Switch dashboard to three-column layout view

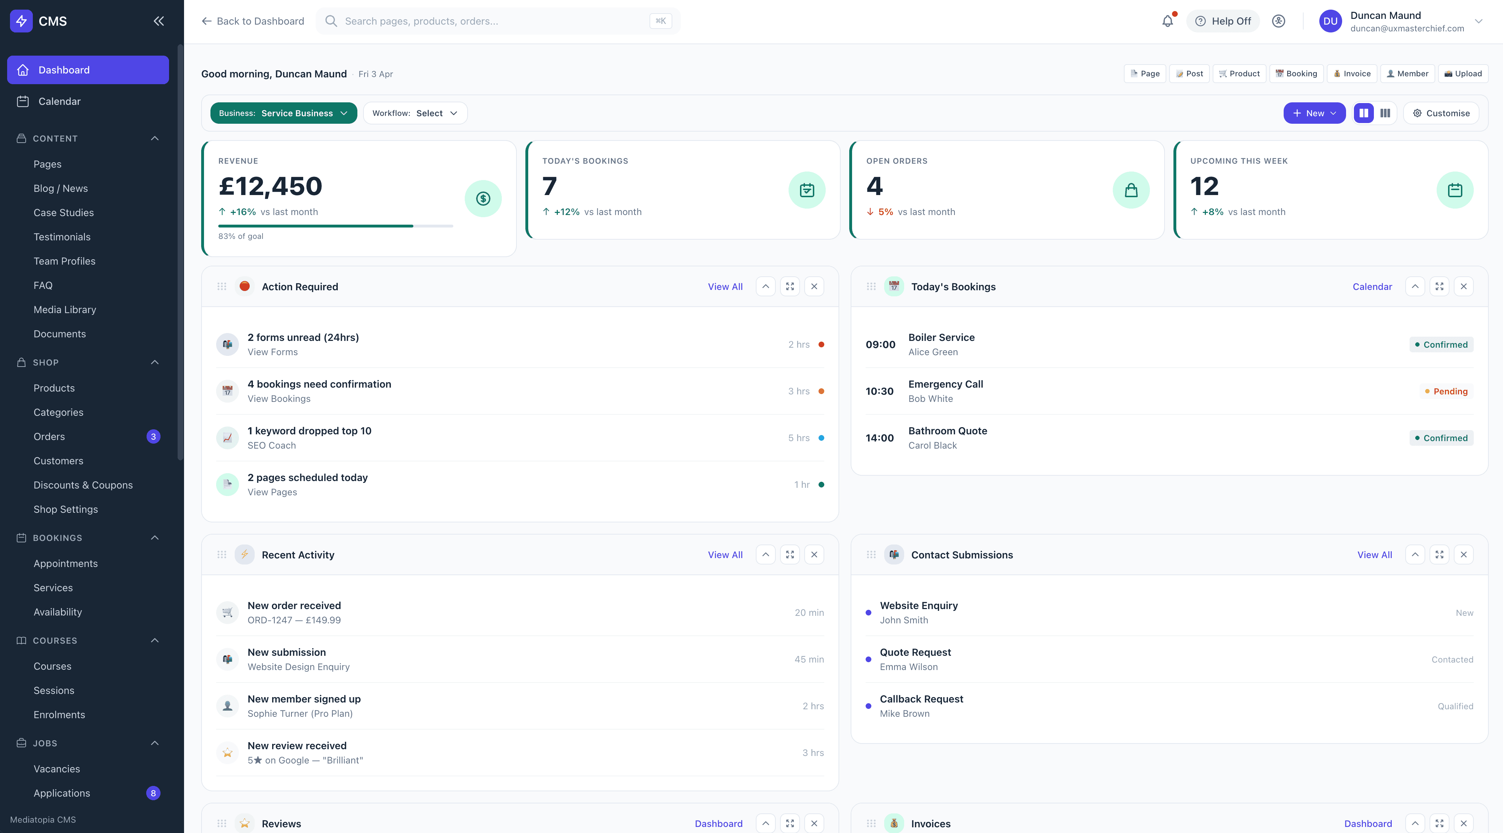pos(1385,113)
